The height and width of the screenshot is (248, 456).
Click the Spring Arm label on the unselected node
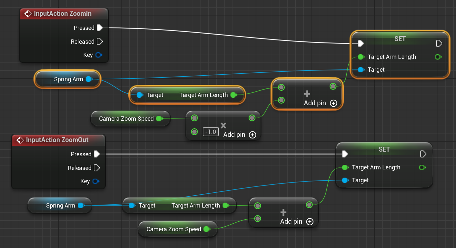[61, 206]
